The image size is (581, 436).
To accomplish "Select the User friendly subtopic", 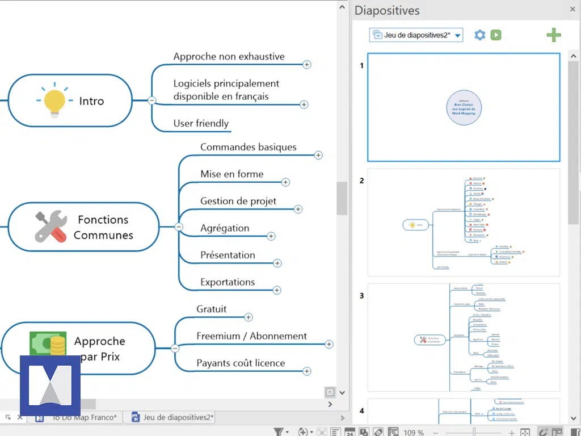I will tap(201, 123).
